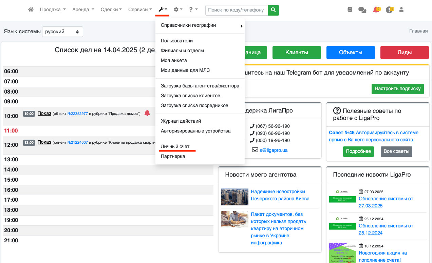
Task: Click the user profile icon
Action: 401,10
